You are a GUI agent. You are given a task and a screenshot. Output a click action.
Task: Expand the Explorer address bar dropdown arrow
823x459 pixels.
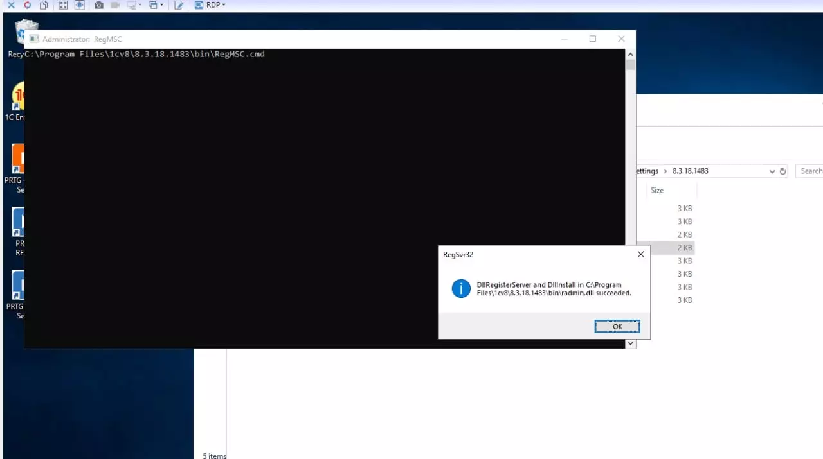point(772,171)
